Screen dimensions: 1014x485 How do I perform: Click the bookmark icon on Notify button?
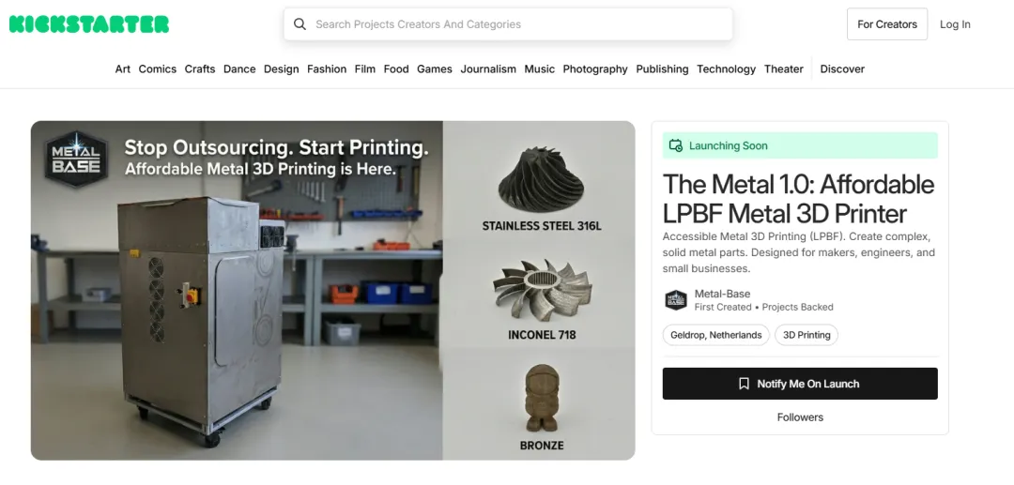pos(745,384)
